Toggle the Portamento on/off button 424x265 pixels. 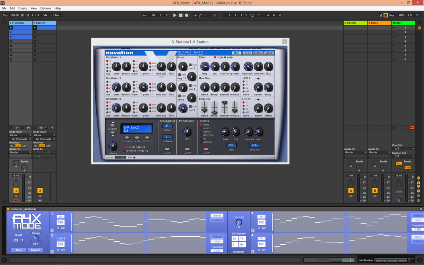[187, 149]
